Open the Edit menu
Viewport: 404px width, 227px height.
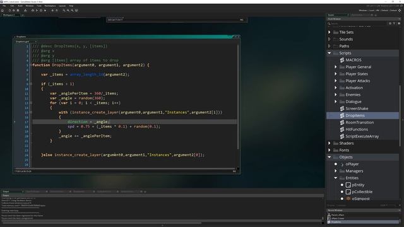(12, 6)
